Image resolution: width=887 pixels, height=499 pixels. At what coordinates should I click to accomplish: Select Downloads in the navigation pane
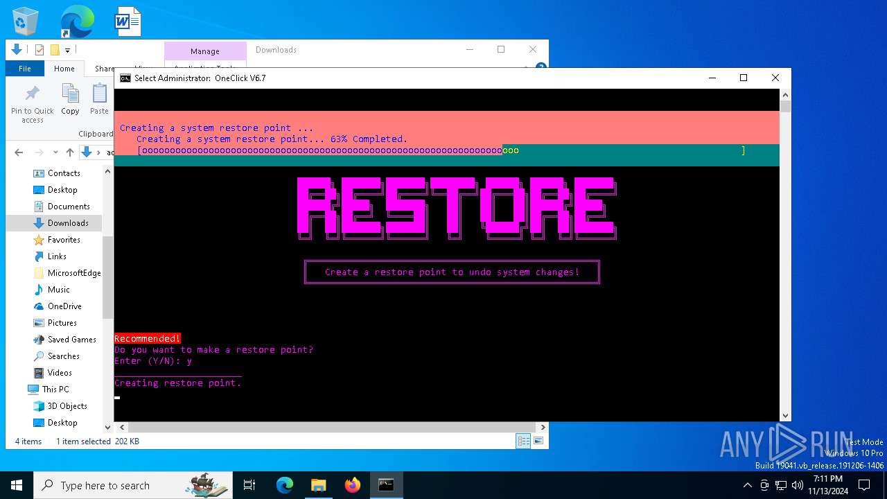point(68,223)
